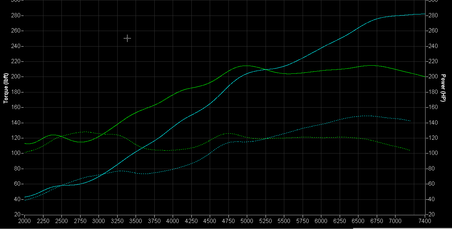Select the 2000 RPM label on the x-axis
Viewport: 452px width, 229px height.
pos(24,221)
